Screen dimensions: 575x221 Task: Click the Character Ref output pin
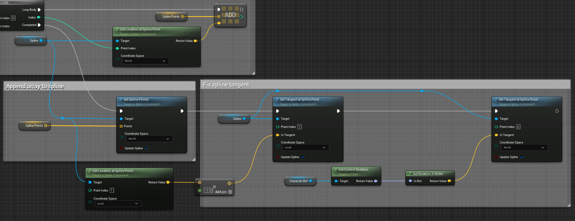tap(311, 181)
